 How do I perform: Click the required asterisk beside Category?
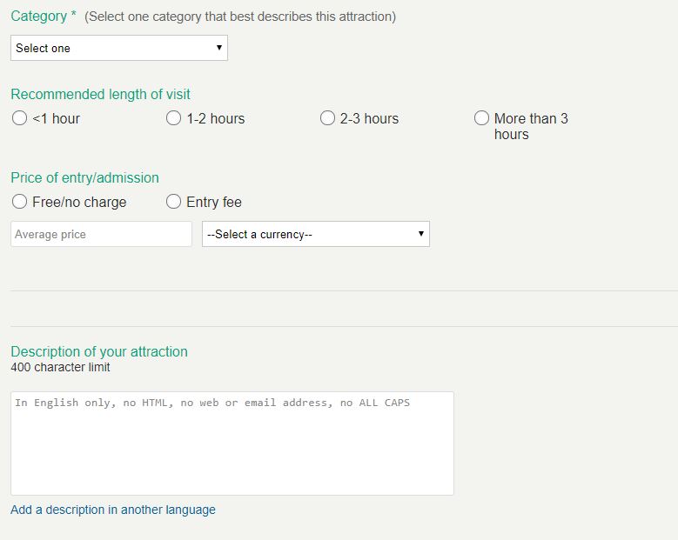pyautogui.click(x=74, y=15)
